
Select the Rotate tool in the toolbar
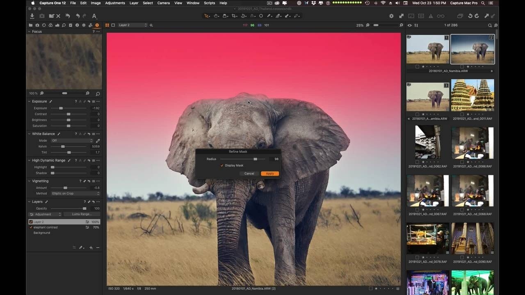(243, 16)
